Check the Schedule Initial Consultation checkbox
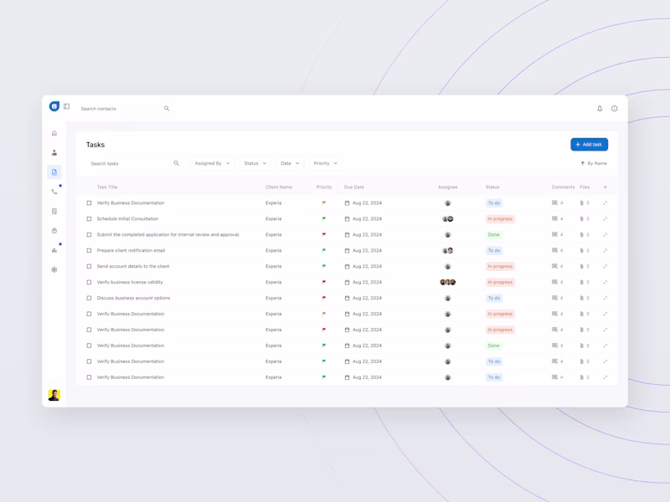This screenshot has height=502, width=670. [89, 219]
